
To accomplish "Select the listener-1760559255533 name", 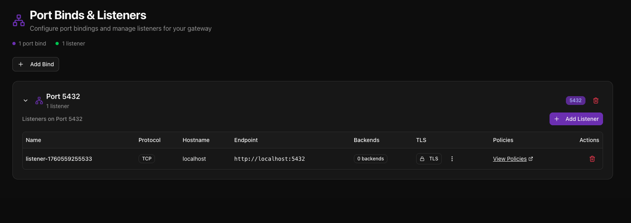I will pos(59,159).
